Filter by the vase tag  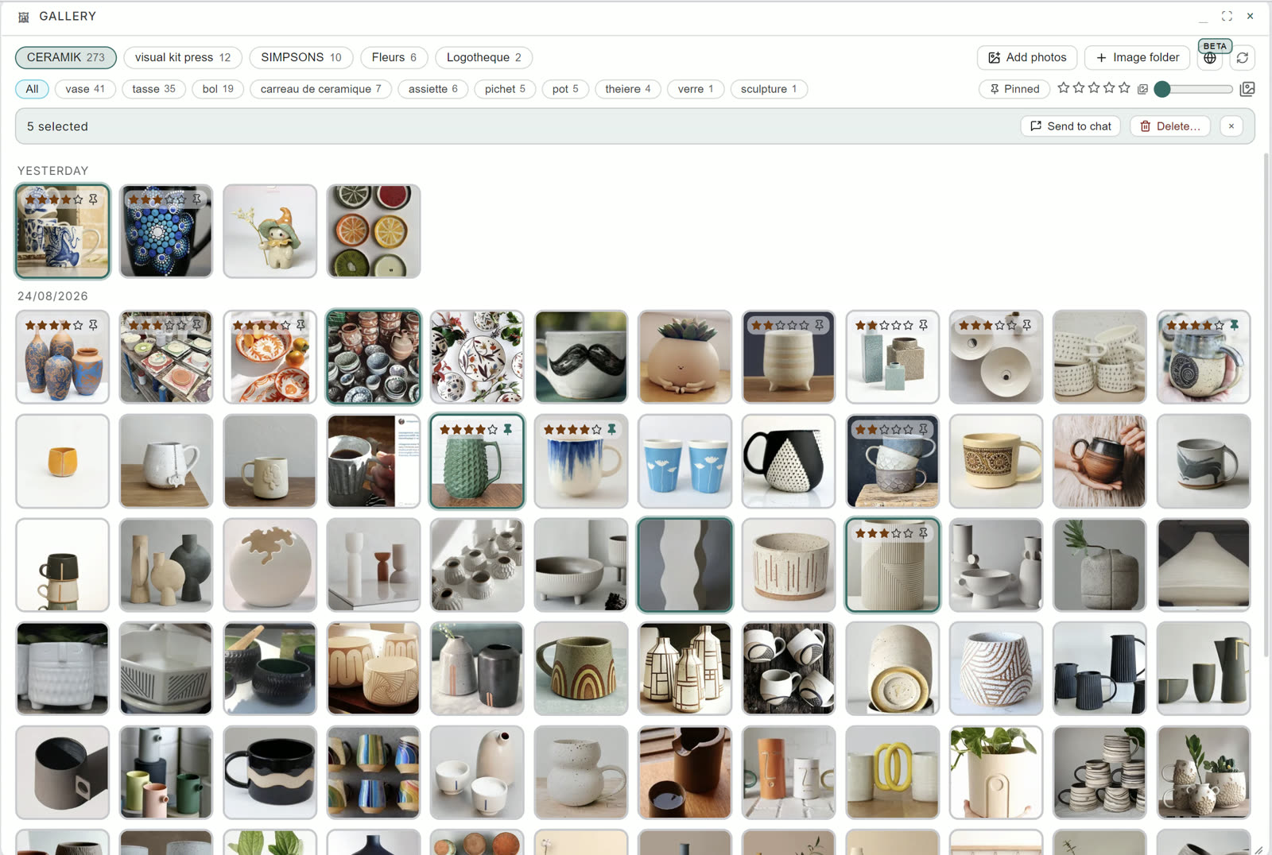point(85,89)
